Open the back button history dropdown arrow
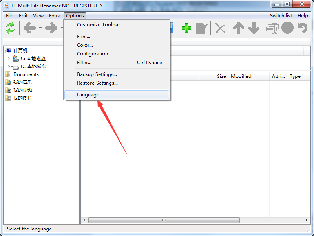314x236 pixels. coord(40,28)
